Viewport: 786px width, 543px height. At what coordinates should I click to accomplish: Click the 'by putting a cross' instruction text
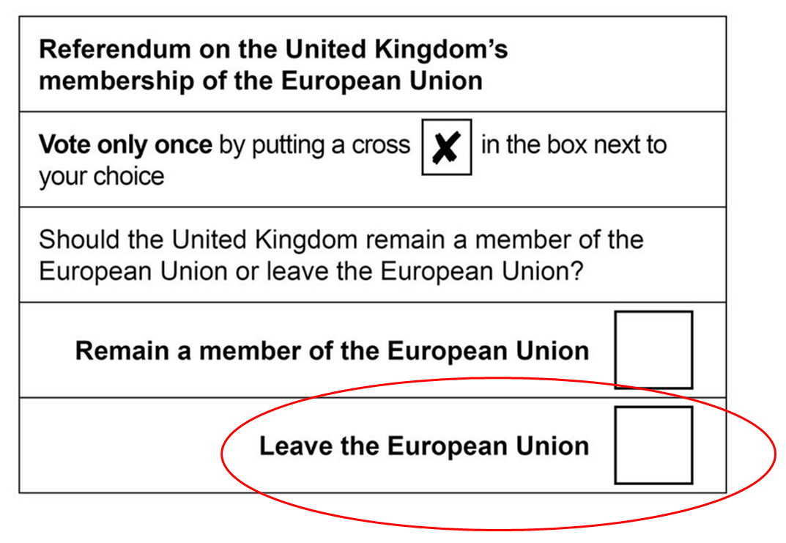coord(315,145)
